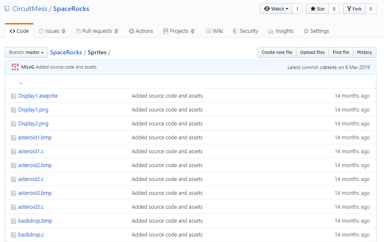Screen dimensions: 384x242
Task: Click the '14 months ago' on Display2.png row
Action: click(352, 124)
